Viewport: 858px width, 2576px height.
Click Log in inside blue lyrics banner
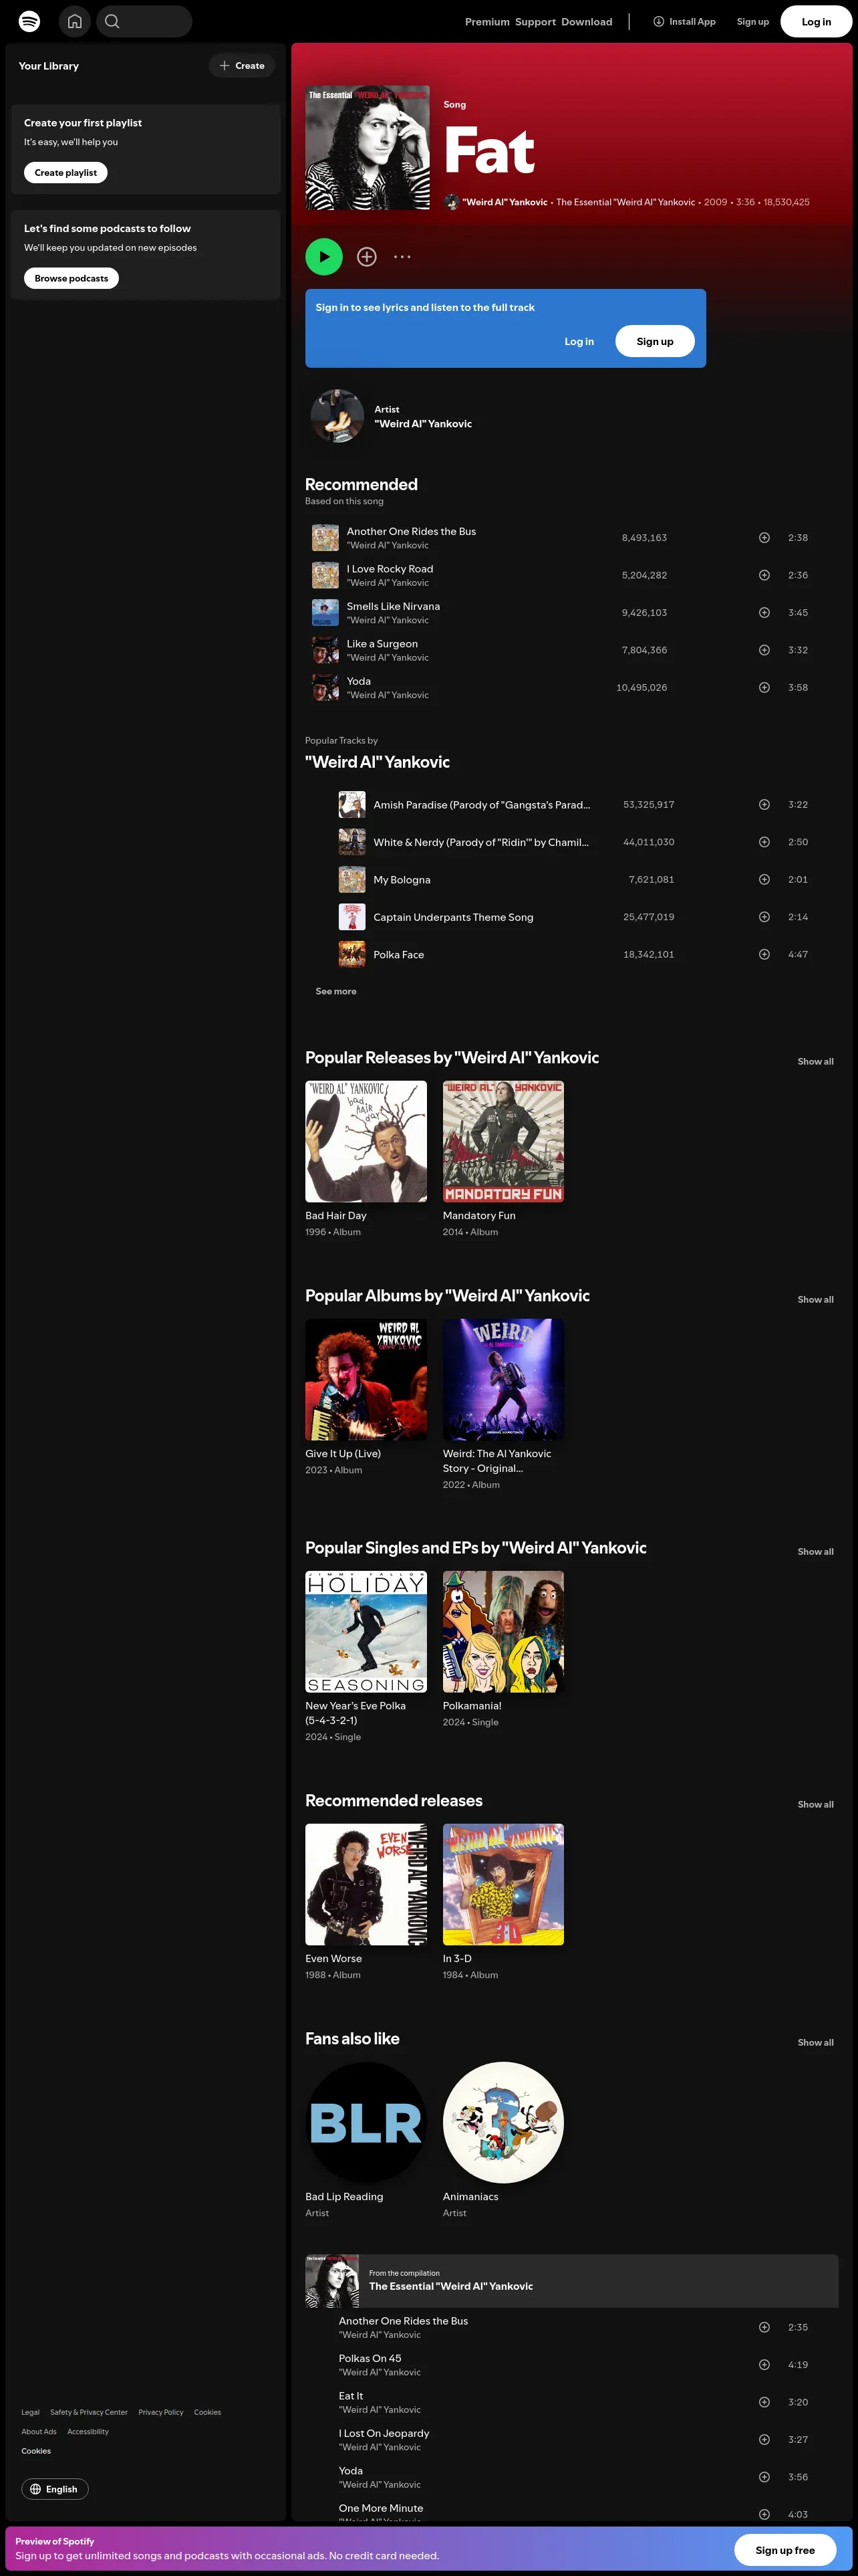point(579,342)
